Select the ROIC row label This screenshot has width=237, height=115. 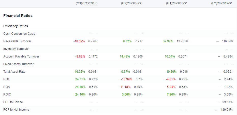coord(7,94)
